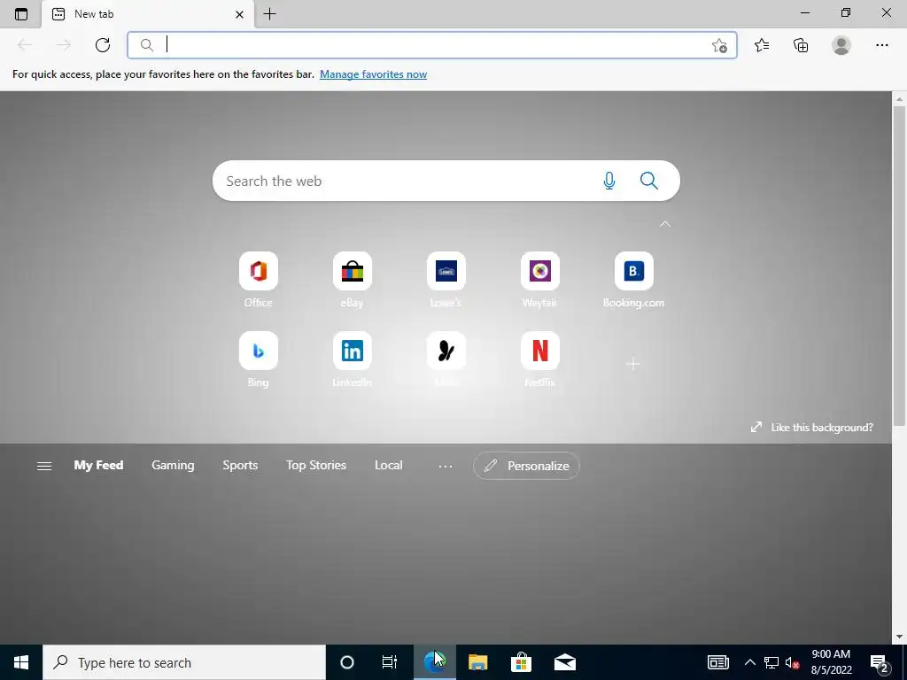Image resolution: width=907 pixels, height=680 pixels.
Task: Click the browser Forward arrow
Action: tap(64, 45)
